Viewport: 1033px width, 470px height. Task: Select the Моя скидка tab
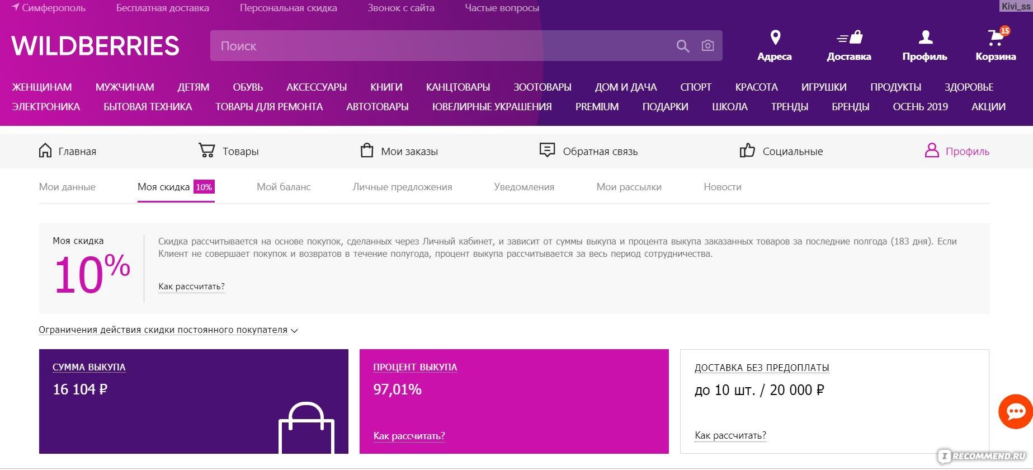[x=176, y=187]
